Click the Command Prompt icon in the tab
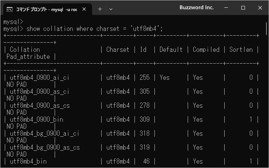The width and height of the screenshot is (269, 168). pos(10,9)
